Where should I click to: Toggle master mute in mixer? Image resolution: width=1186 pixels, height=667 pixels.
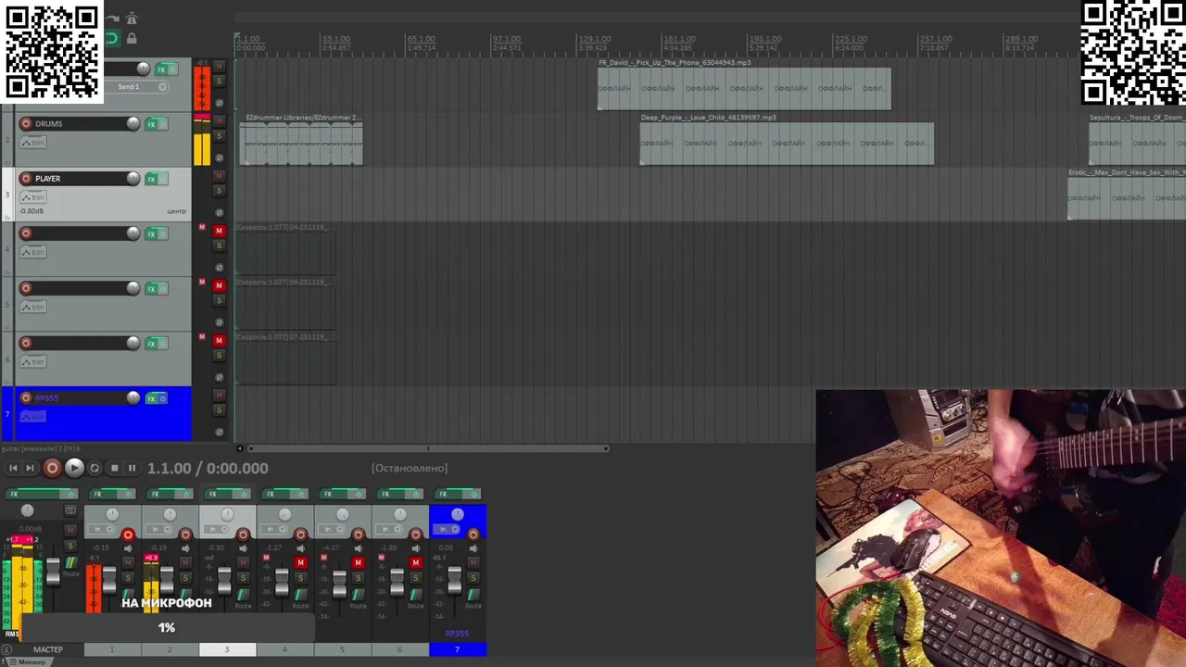click(x=70, y=530)
